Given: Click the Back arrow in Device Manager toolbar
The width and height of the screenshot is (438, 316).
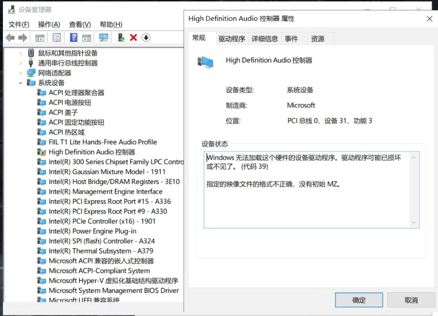Looking at the screenshot, I should [10, 38].
